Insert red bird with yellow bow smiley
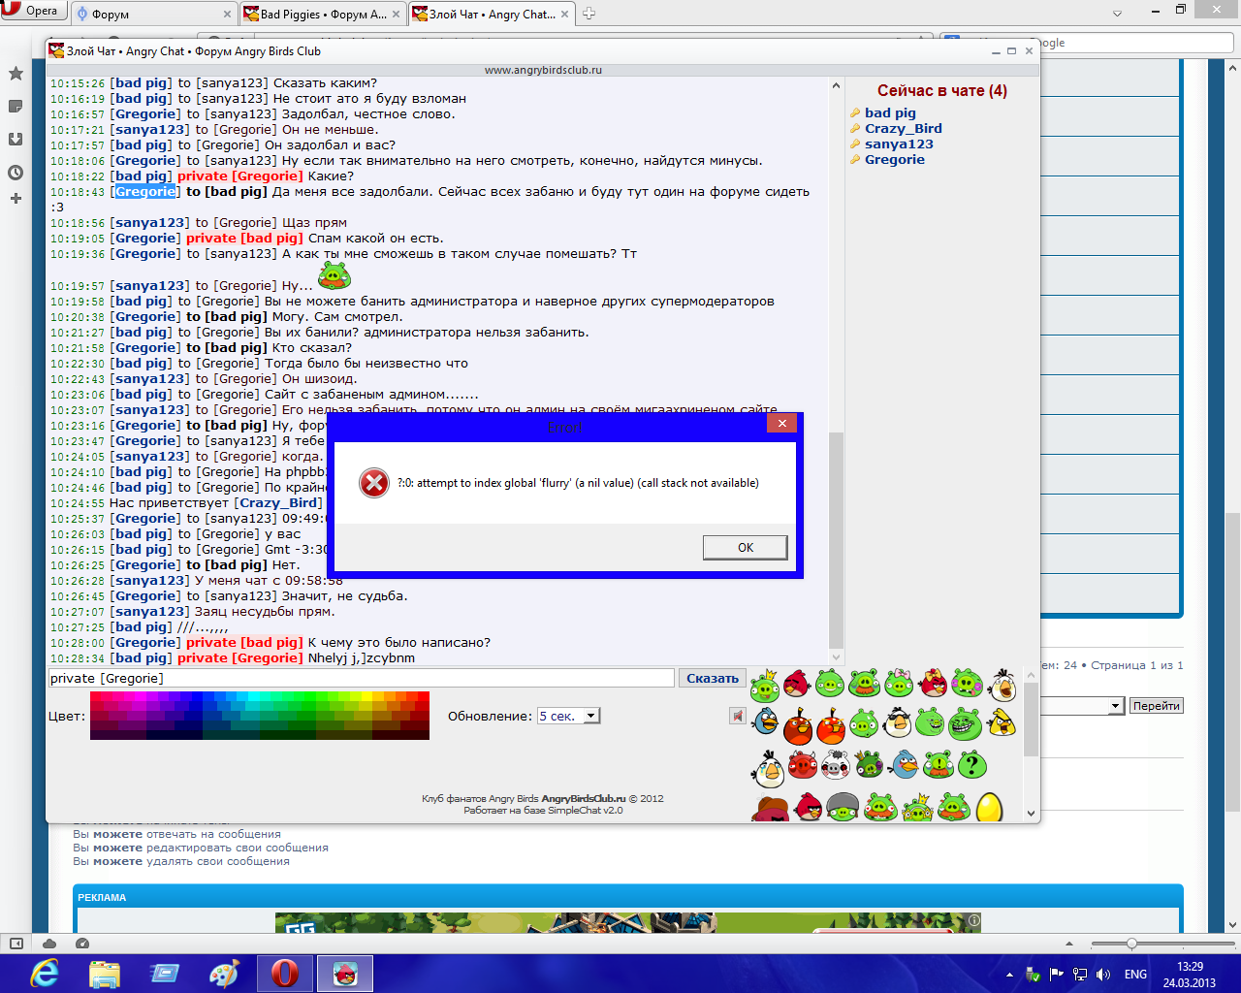The height and width of the screenshot is (993, 1241). coord(933,684)
